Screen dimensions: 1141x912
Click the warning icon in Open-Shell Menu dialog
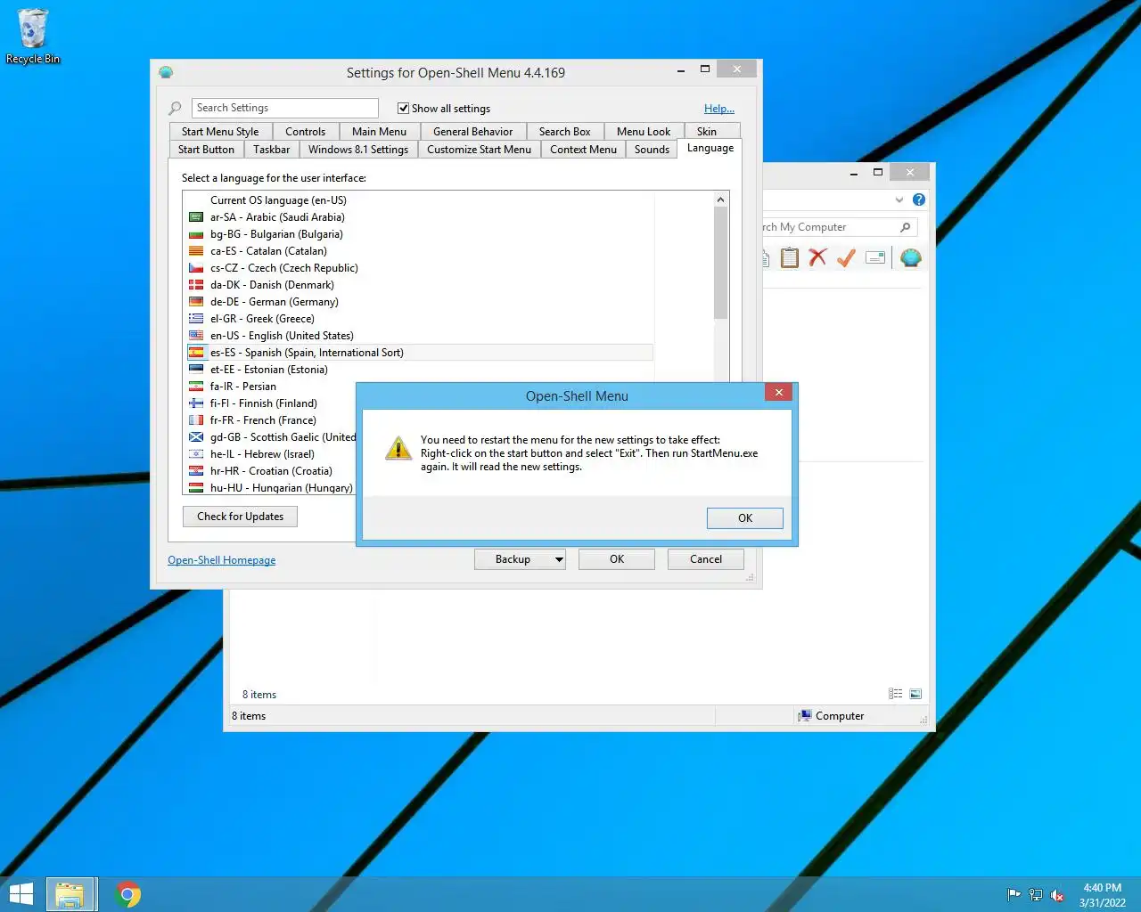click(398, 448)
